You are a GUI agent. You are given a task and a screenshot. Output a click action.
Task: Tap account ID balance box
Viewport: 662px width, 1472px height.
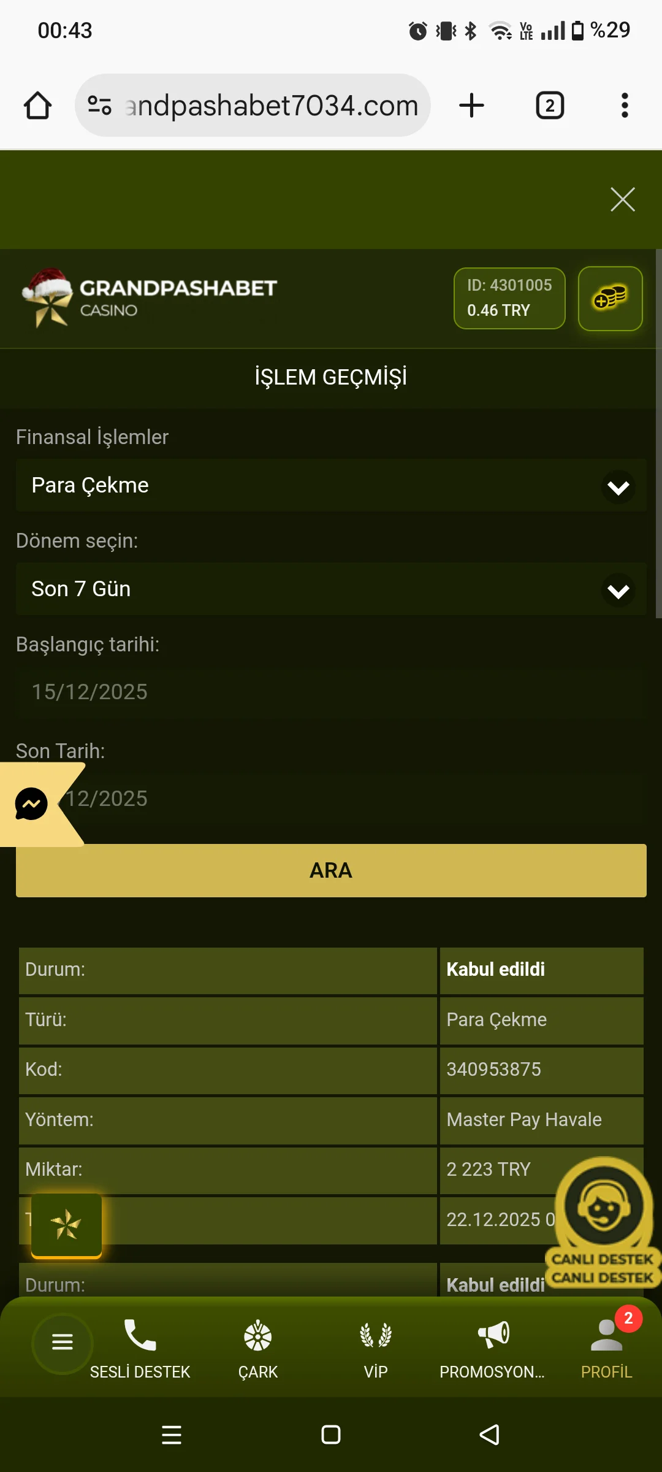pyautogui.click(x=509, y=299)
